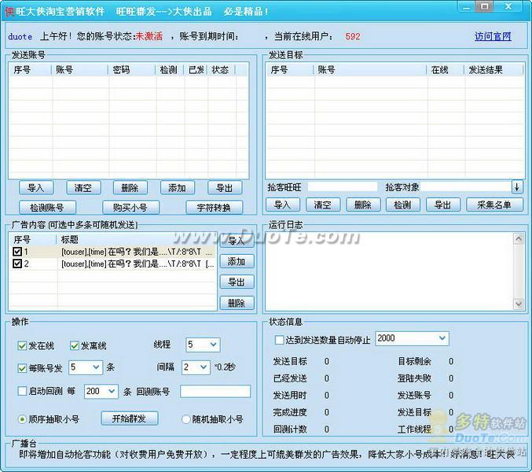This screenshot has height=472, width=532.
Task: Toggle the 发在线 checkbox
Action: click(x=22, y=345)
